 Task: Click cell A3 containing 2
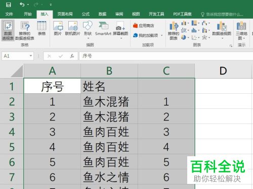pyautogui.click(x=52, y=116)
